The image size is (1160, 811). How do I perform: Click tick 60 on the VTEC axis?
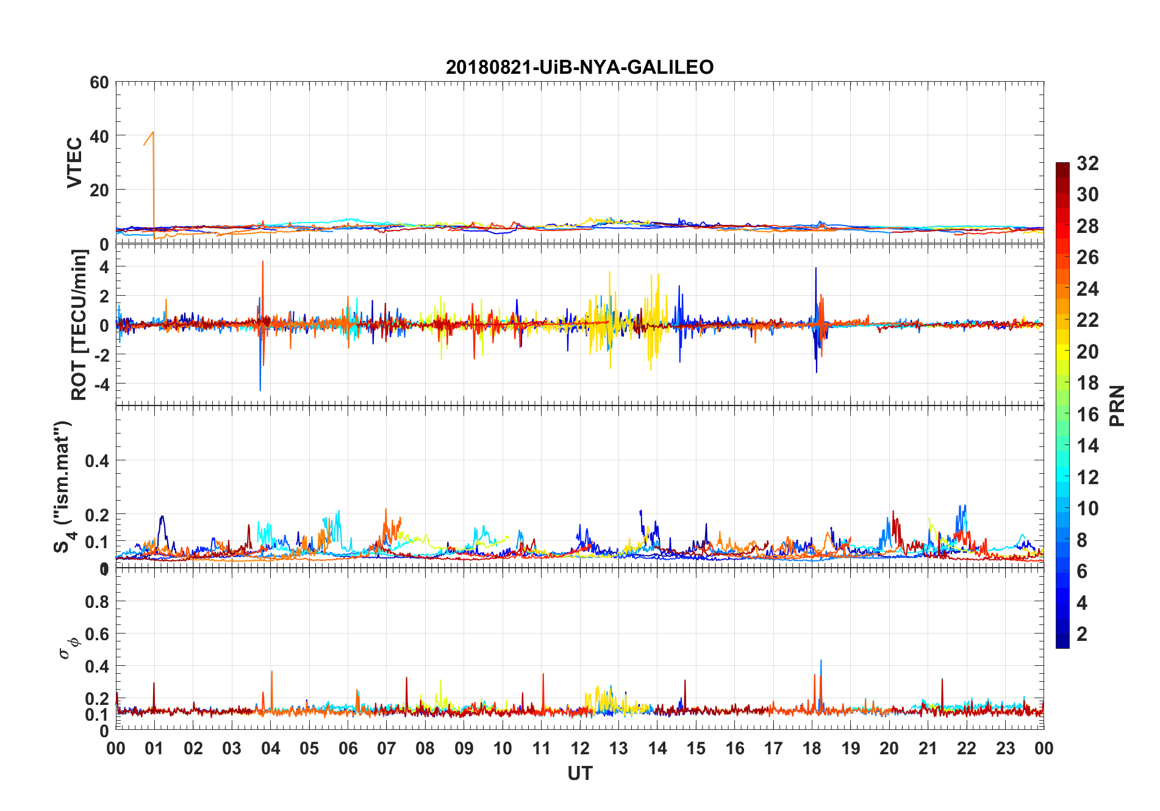[x=99, y=82]
